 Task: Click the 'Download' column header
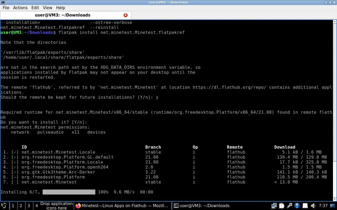[x=285, y=147]
